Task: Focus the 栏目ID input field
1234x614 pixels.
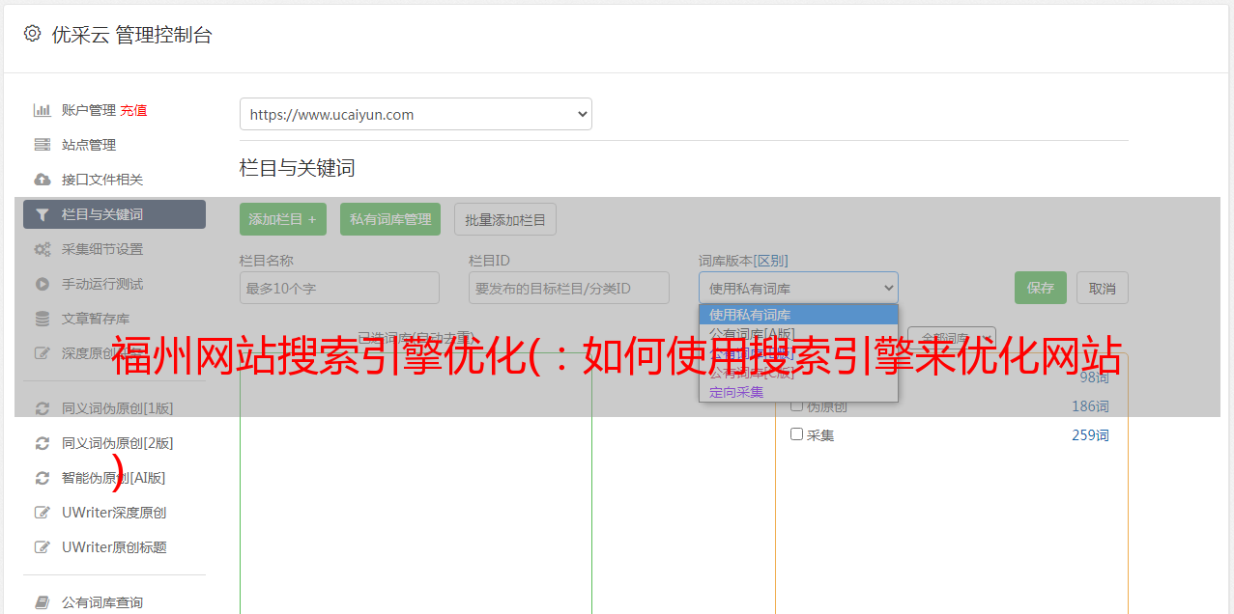Action: [x=569, y=288]
